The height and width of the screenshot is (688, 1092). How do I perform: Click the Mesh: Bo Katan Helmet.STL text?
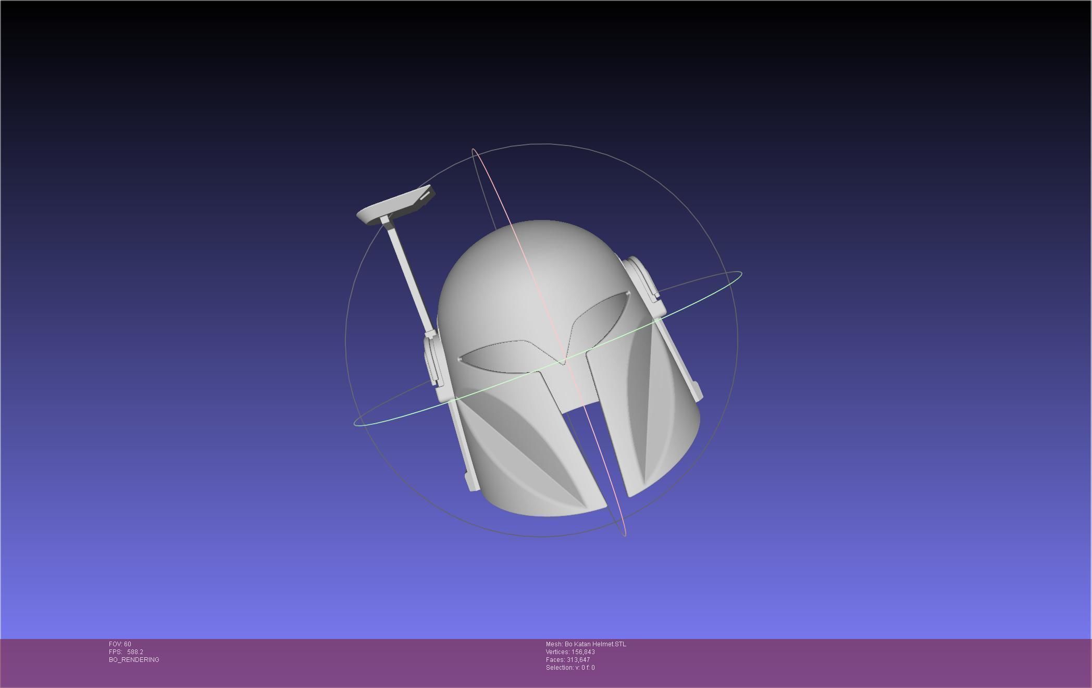tap(586, 644)
